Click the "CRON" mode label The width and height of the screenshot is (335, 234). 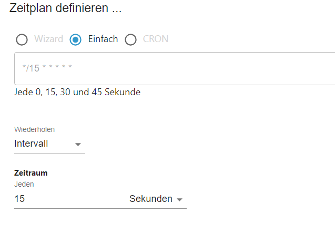pos(156,39)
